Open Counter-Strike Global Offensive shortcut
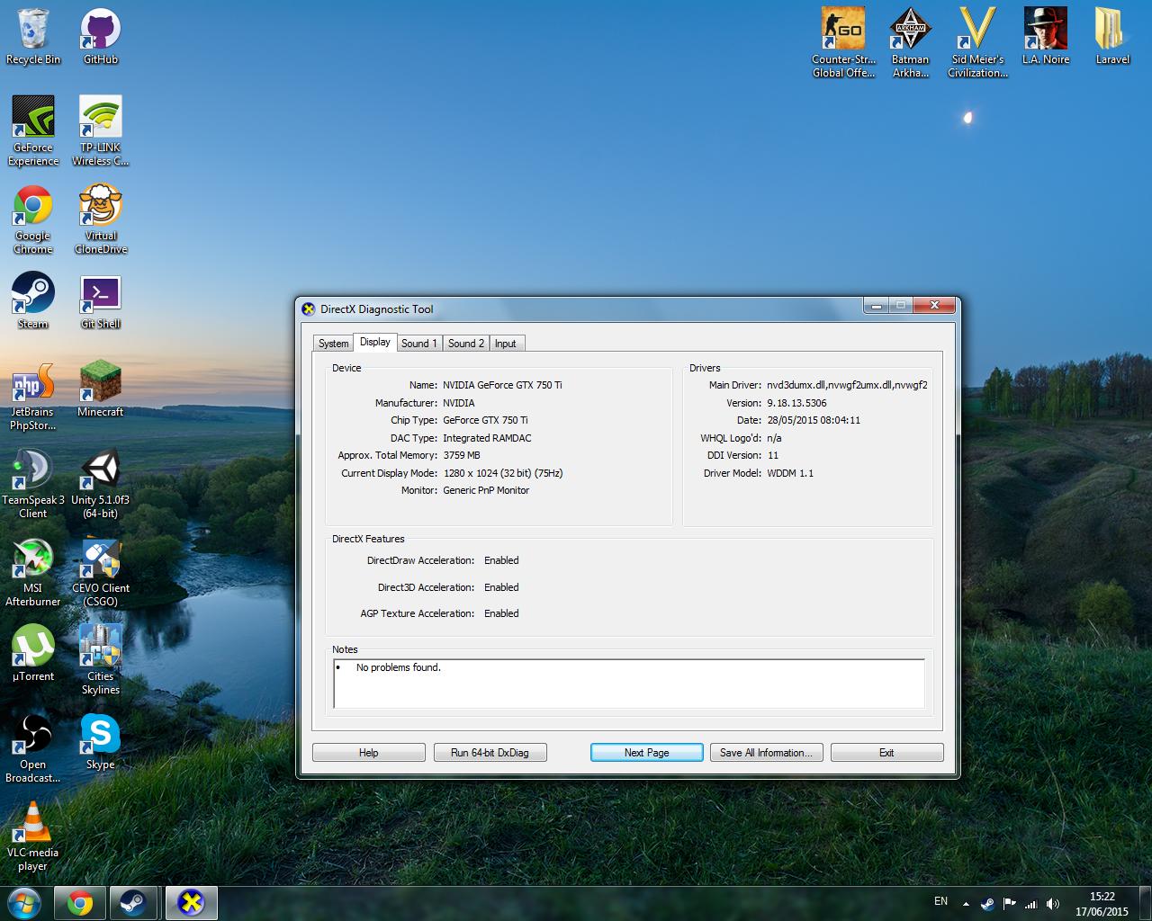Viewport: 1152px width, 921px height. pyautogui.click(x=843, y=43)
